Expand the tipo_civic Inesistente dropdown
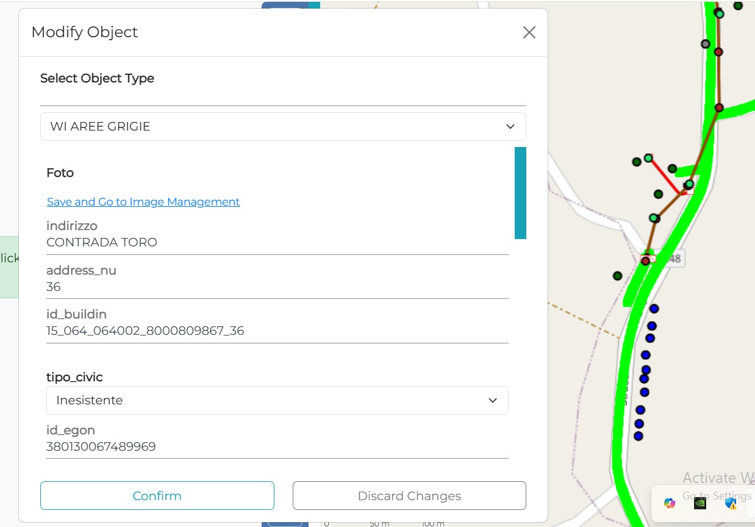The width and height of the screenshot is (755, 527). click(277, 400)
